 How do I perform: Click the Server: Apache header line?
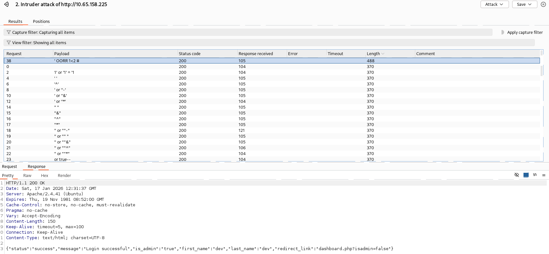45,194
